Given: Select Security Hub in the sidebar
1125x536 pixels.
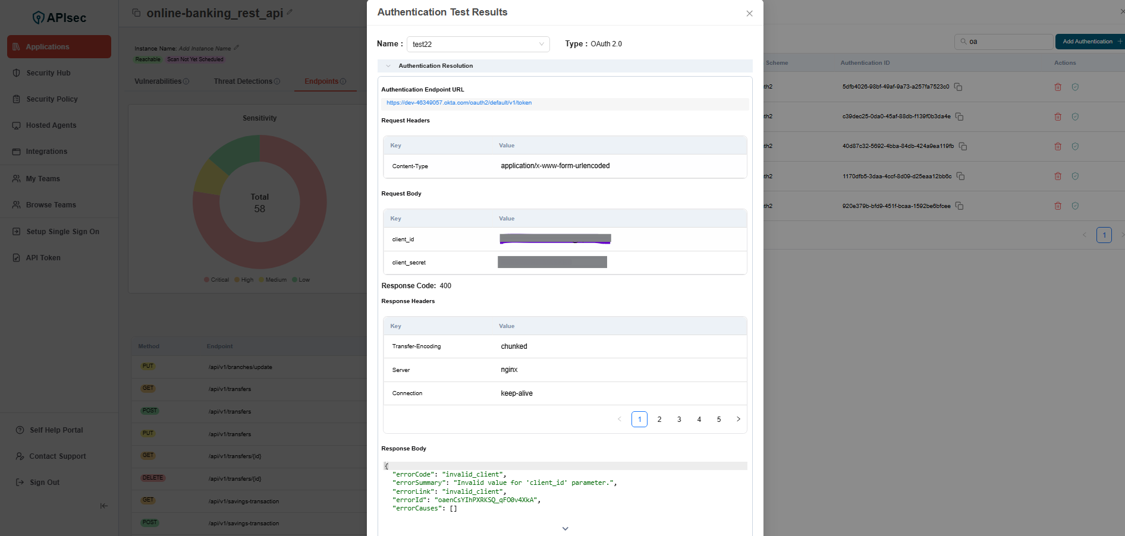Looking at the screenshot, I should tap(47, 72).
